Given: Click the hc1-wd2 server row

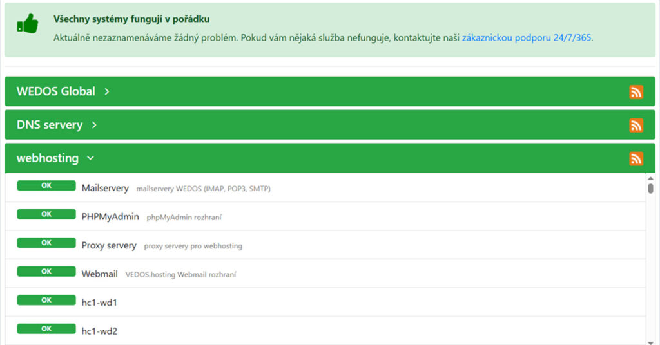Looking at the screenshot, I should 325,331.
